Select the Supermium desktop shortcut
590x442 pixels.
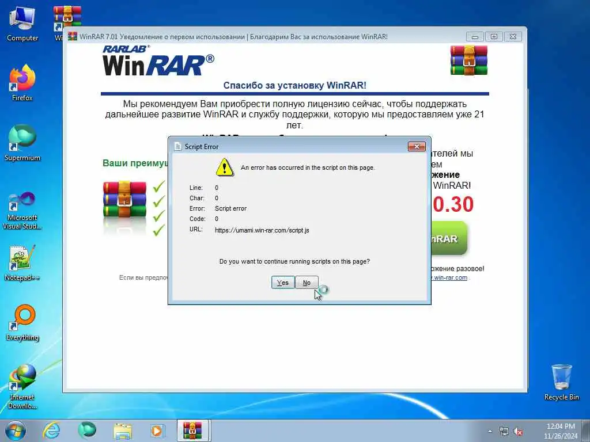click(x=22, y=143)
